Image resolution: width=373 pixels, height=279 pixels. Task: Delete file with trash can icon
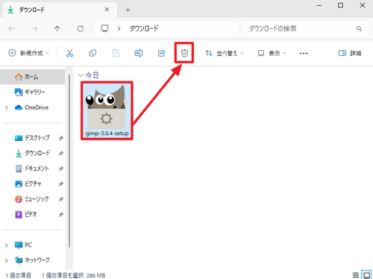pos(184,53)
